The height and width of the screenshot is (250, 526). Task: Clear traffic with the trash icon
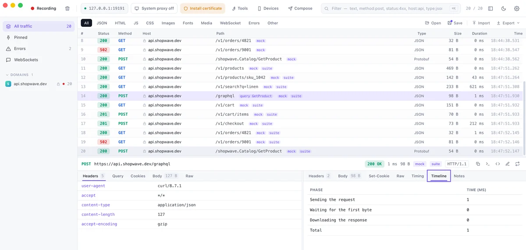click(x=67, y=8)
